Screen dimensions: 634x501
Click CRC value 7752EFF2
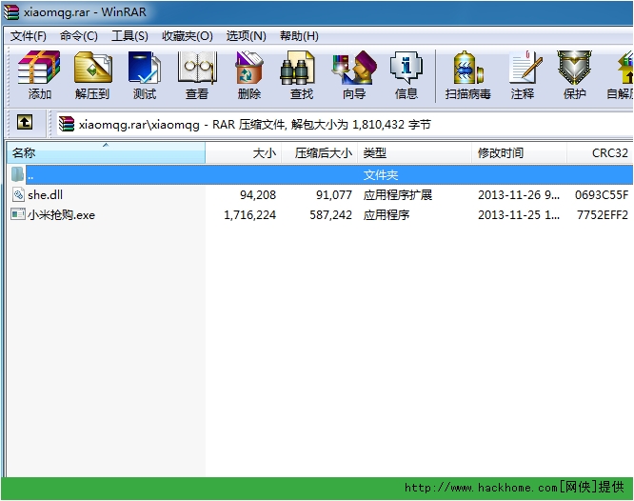pyautogui.click(x=602, y=214)
